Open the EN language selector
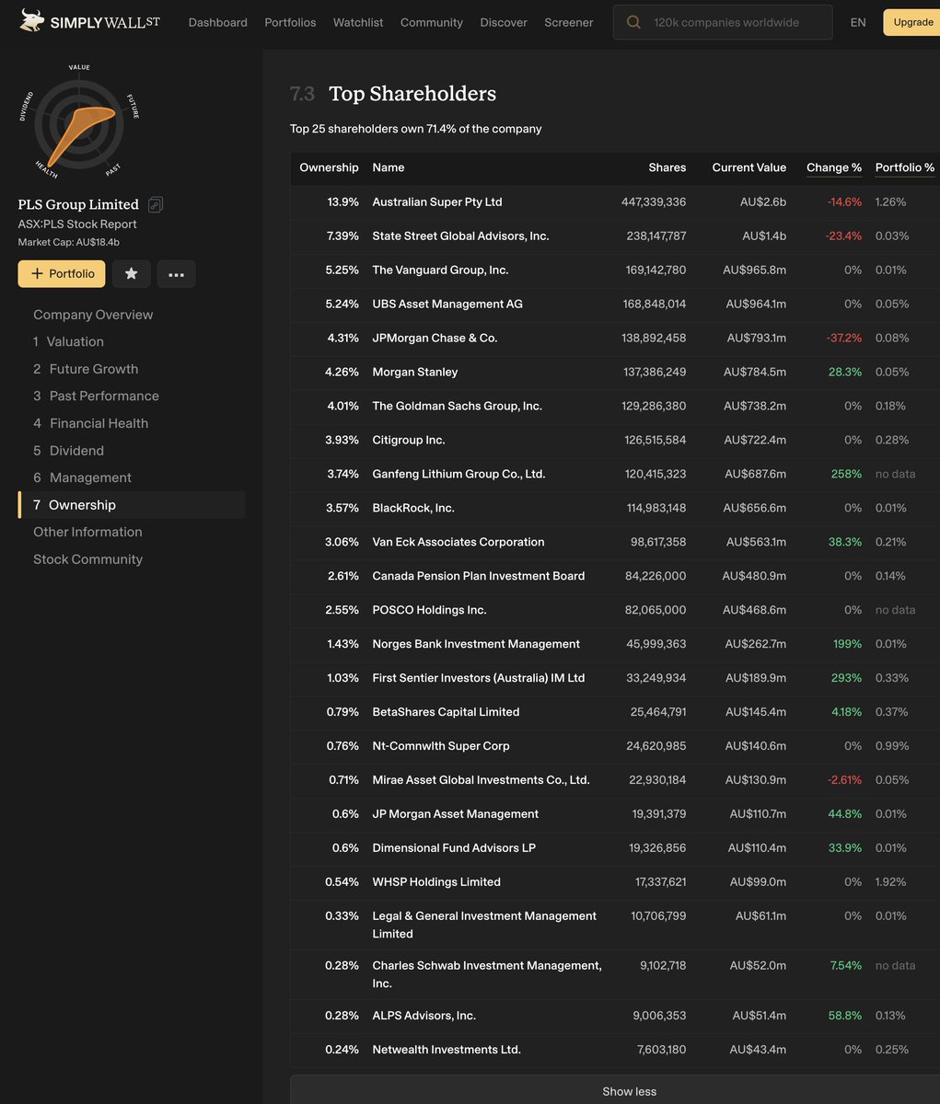This screenshot has height=1104, width=940. pos(858,22)
